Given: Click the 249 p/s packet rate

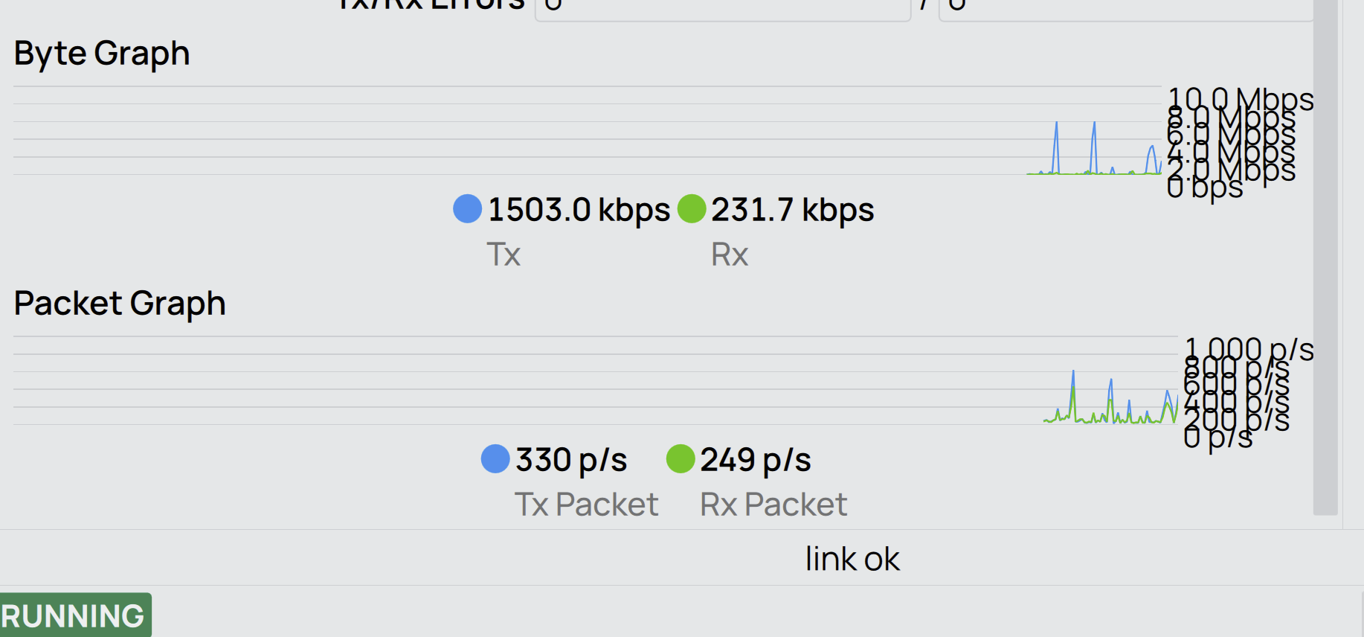Looking at the screenshot, I should pos(756,460).
